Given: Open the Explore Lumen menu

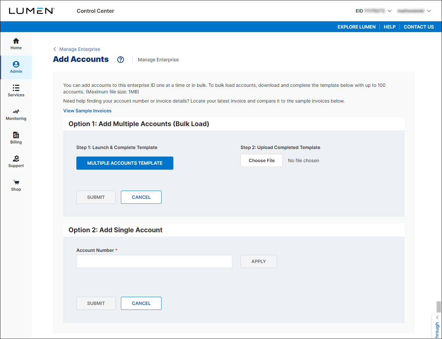Looking at the screenshot, I should pos(356,27).
